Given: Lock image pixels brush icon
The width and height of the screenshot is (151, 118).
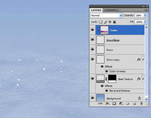Looking at the screenshot, I should [x=105, y=22].
